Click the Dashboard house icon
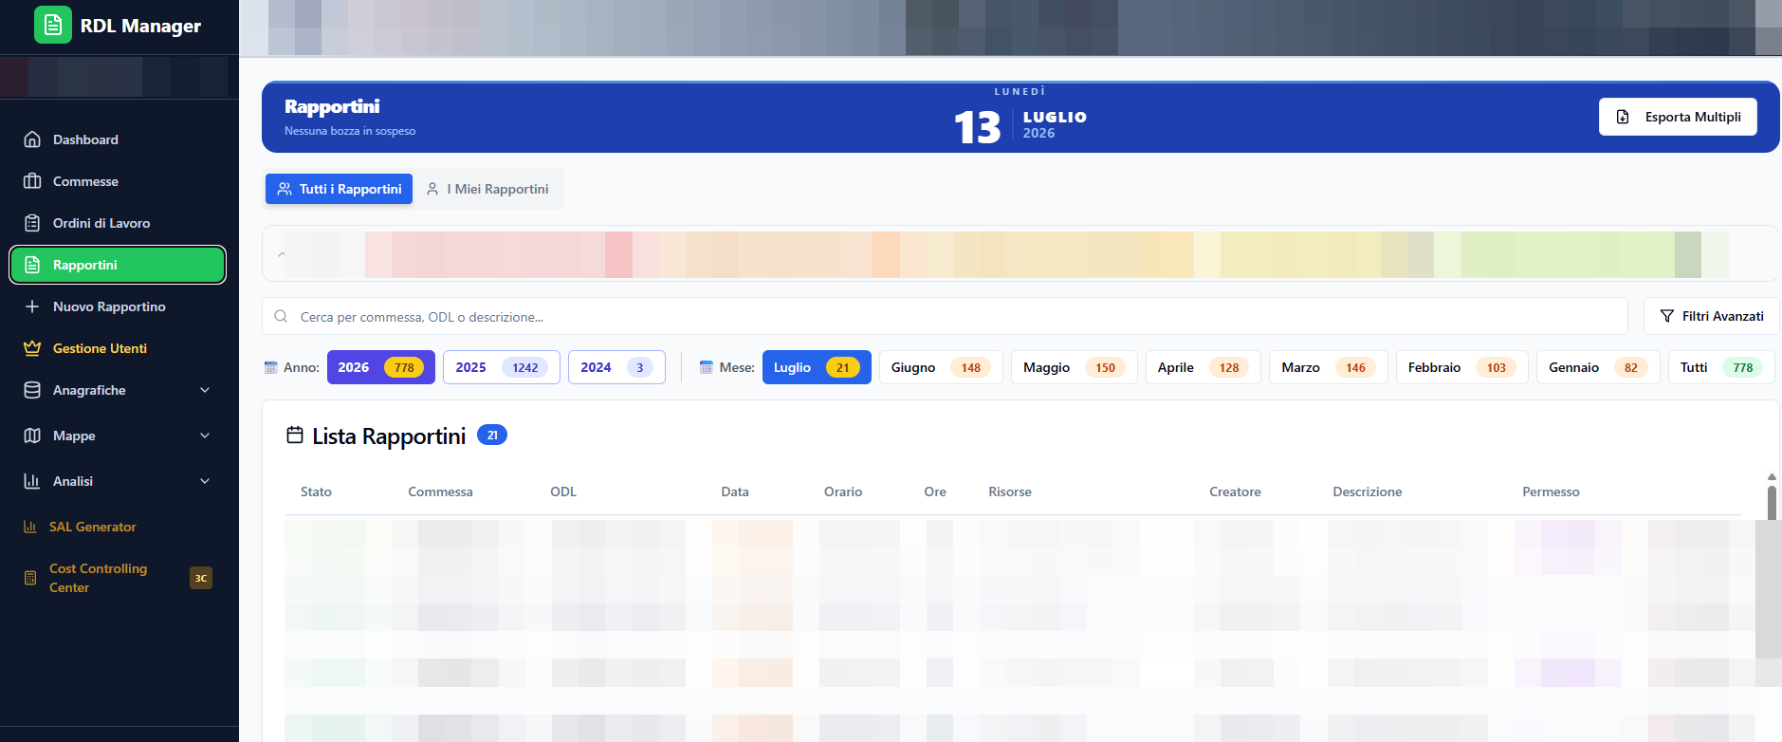 tap(32, 139)
